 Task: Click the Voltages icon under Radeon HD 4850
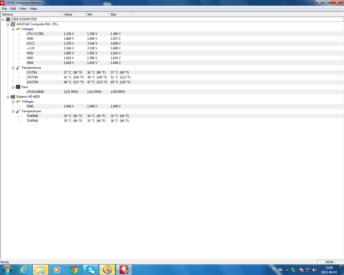[x=18, y=102]
